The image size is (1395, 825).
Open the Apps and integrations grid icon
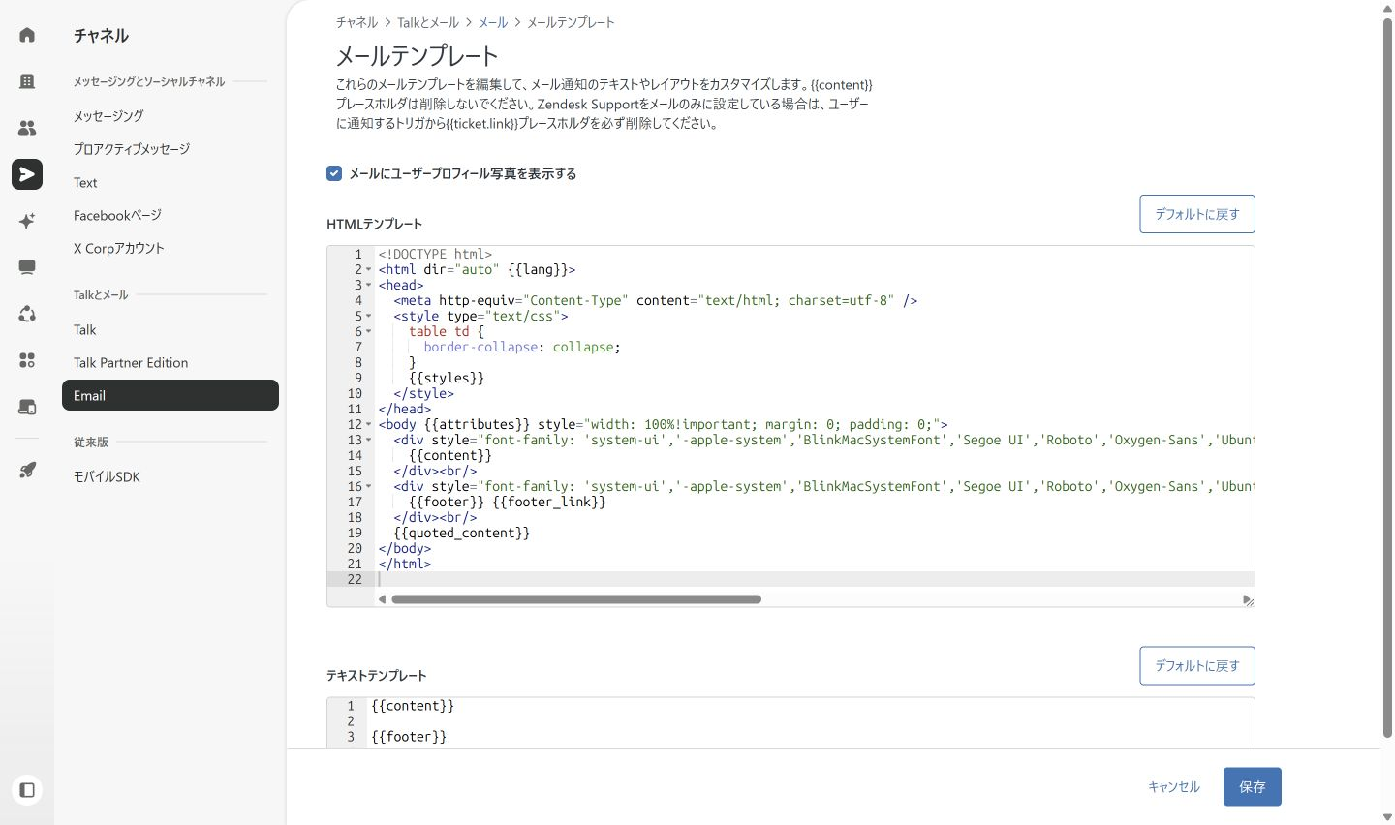(x=27, y=360)
